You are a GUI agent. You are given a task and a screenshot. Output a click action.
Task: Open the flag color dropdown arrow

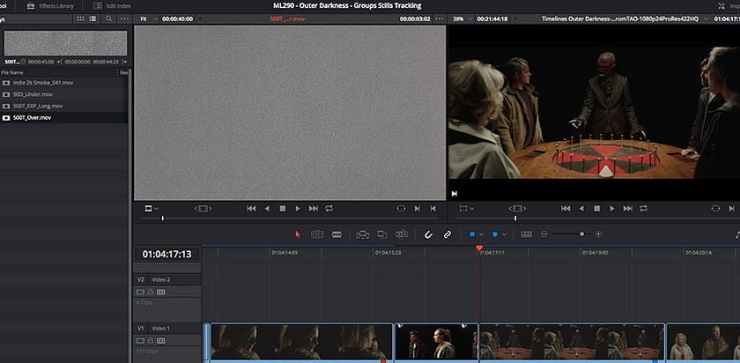tap(481, 234)
